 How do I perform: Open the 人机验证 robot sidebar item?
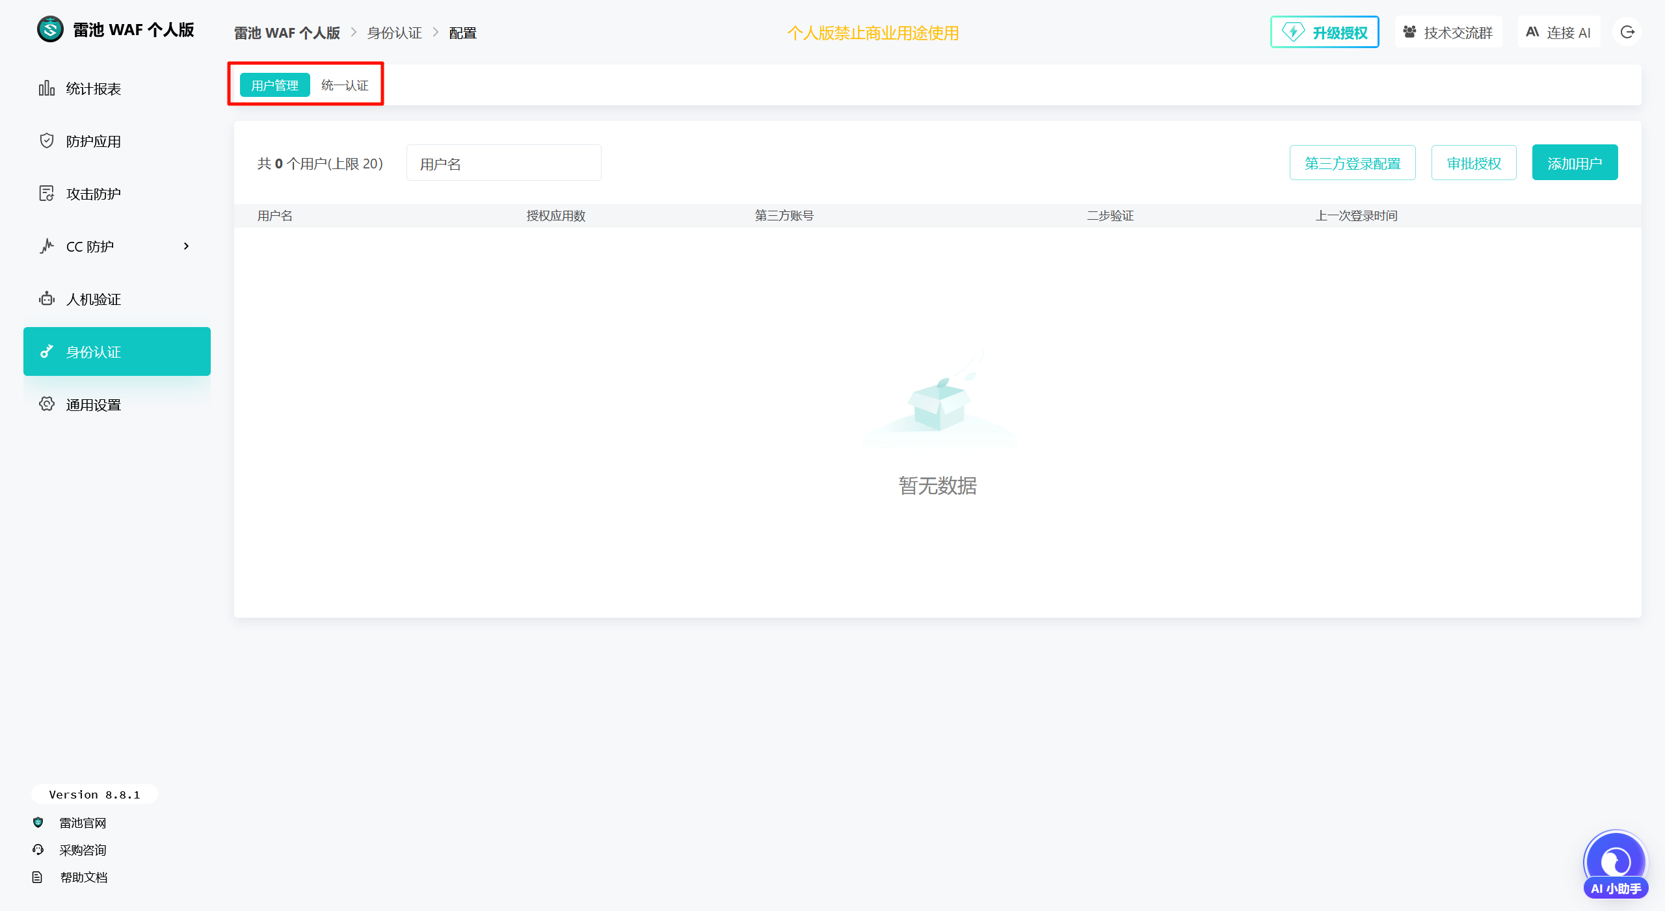tap(93, 300)
